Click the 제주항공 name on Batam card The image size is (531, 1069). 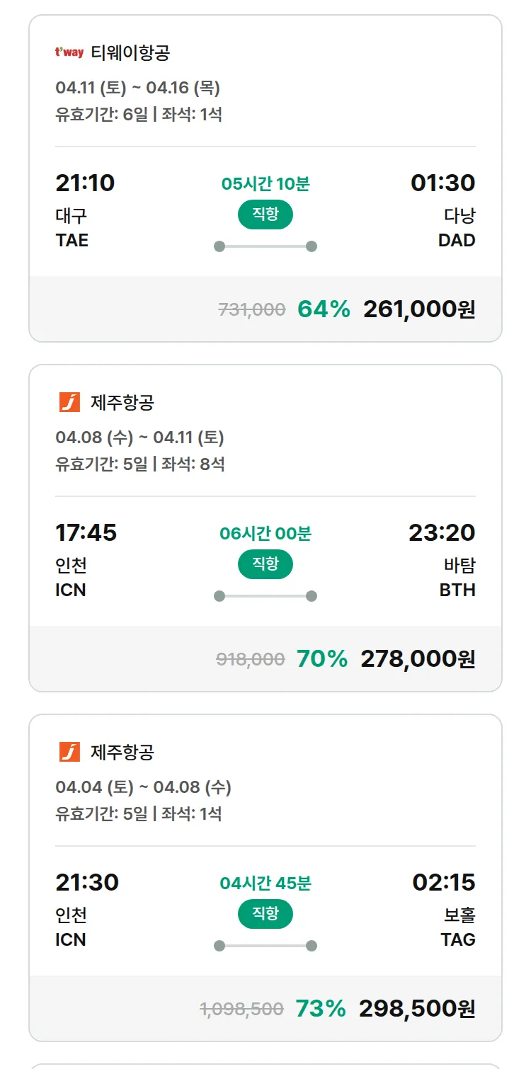pos(122,402)
